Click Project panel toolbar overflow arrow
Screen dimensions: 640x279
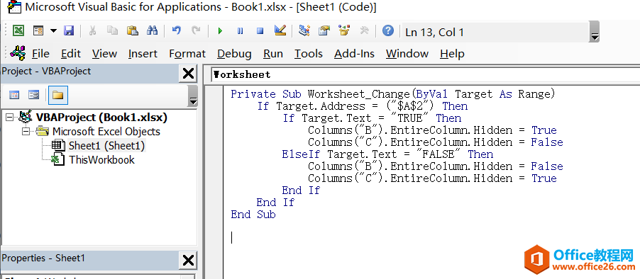point(193,96)
